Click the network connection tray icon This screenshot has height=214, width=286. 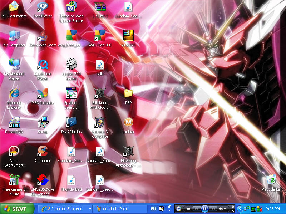[x=247, y=208]
